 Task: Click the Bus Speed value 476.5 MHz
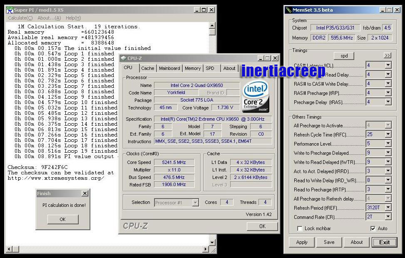click(174, 177)
